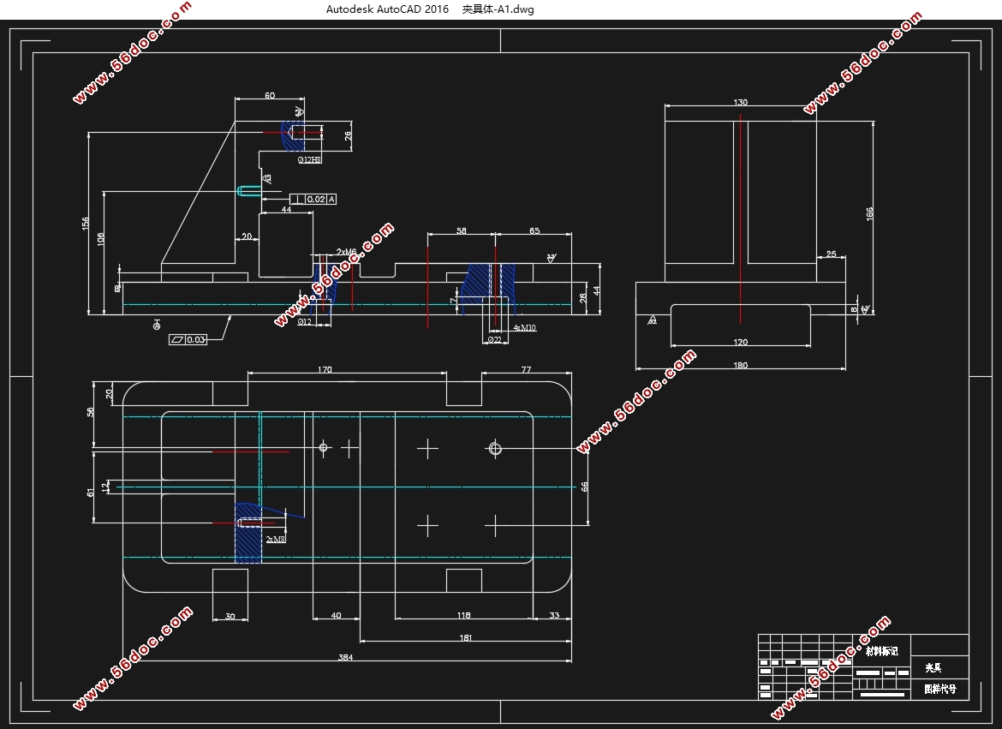Click the 0.03 flatness tolerance frame
1002x729 pixels.
(x=188, y=339)
